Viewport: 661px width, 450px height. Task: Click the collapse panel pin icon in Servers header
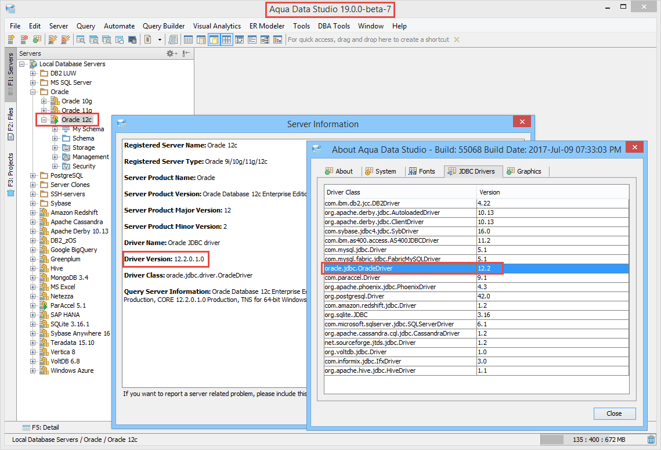click(x=186, y=53)
